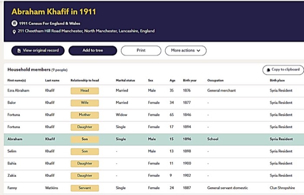Select the highlighted Abraham Khafif row

click(154, 139)
